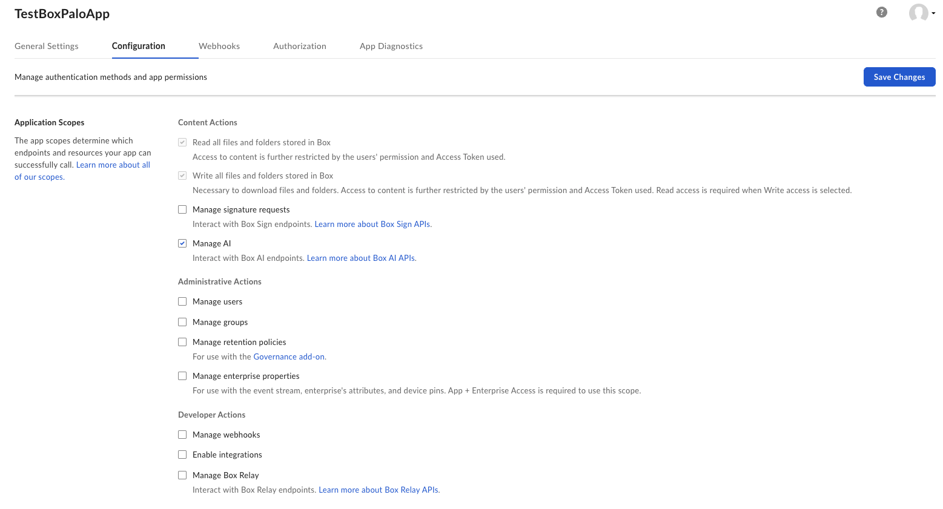Uncheck the Manage AI checkbox
This screenshot has width=943, height=509.
[182, 243]
